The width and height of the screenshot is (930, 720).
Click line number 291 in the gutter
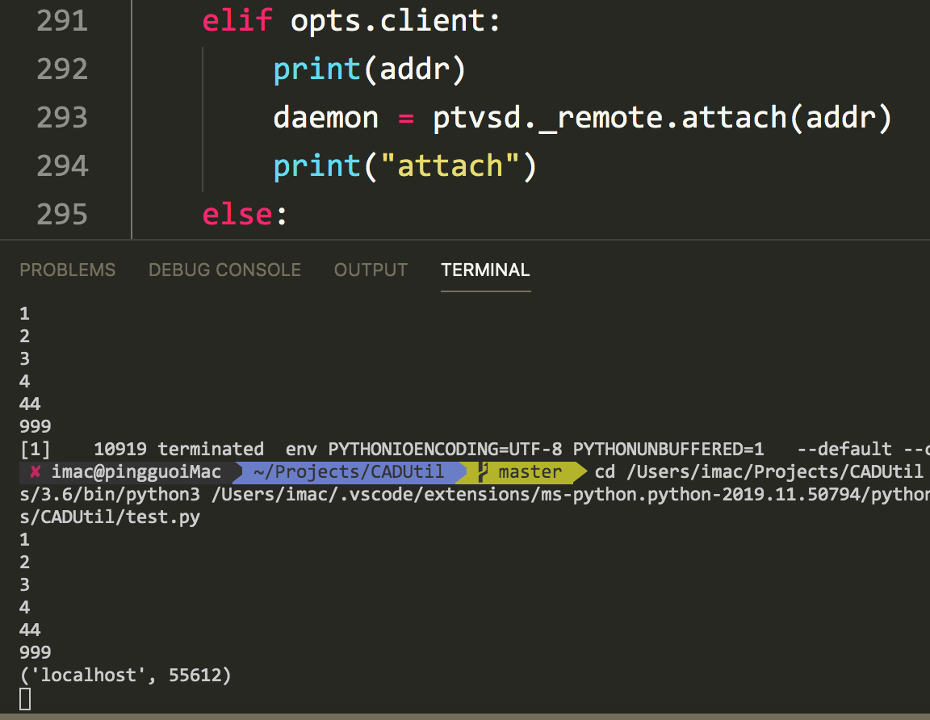pyautogui.click(x=62, y=21)
